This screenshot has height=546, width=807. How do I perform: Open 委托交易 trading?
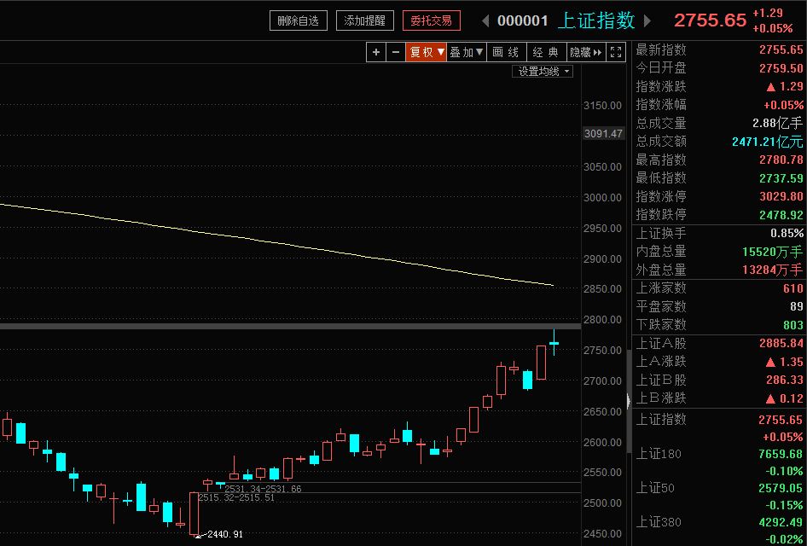pyautogui.click(x=432, y=20)
